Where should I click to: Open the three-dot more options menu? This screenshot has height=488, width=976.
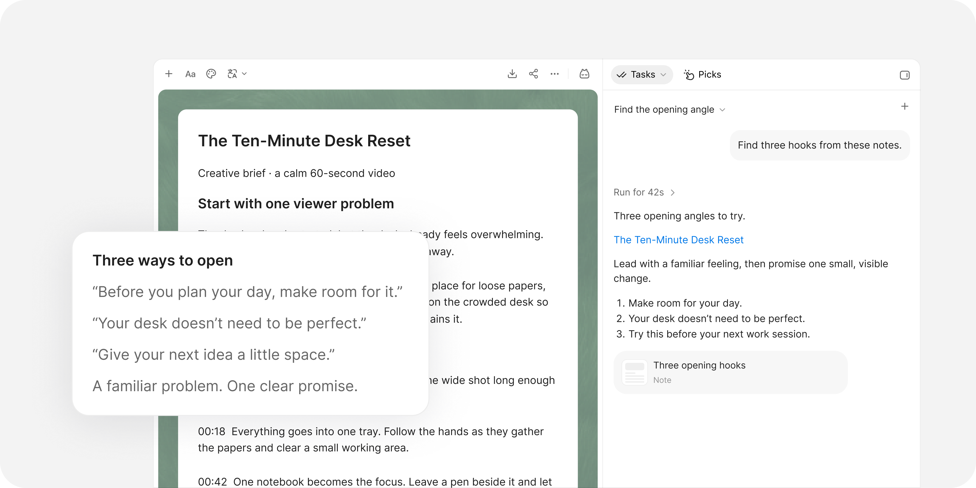(555, 74)
